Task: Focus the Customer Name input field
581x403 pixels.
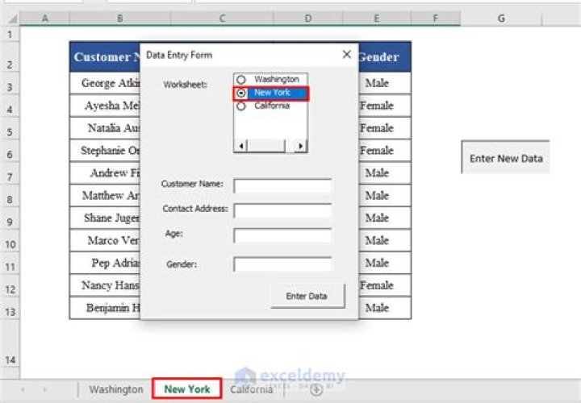Action: [282, 185]
